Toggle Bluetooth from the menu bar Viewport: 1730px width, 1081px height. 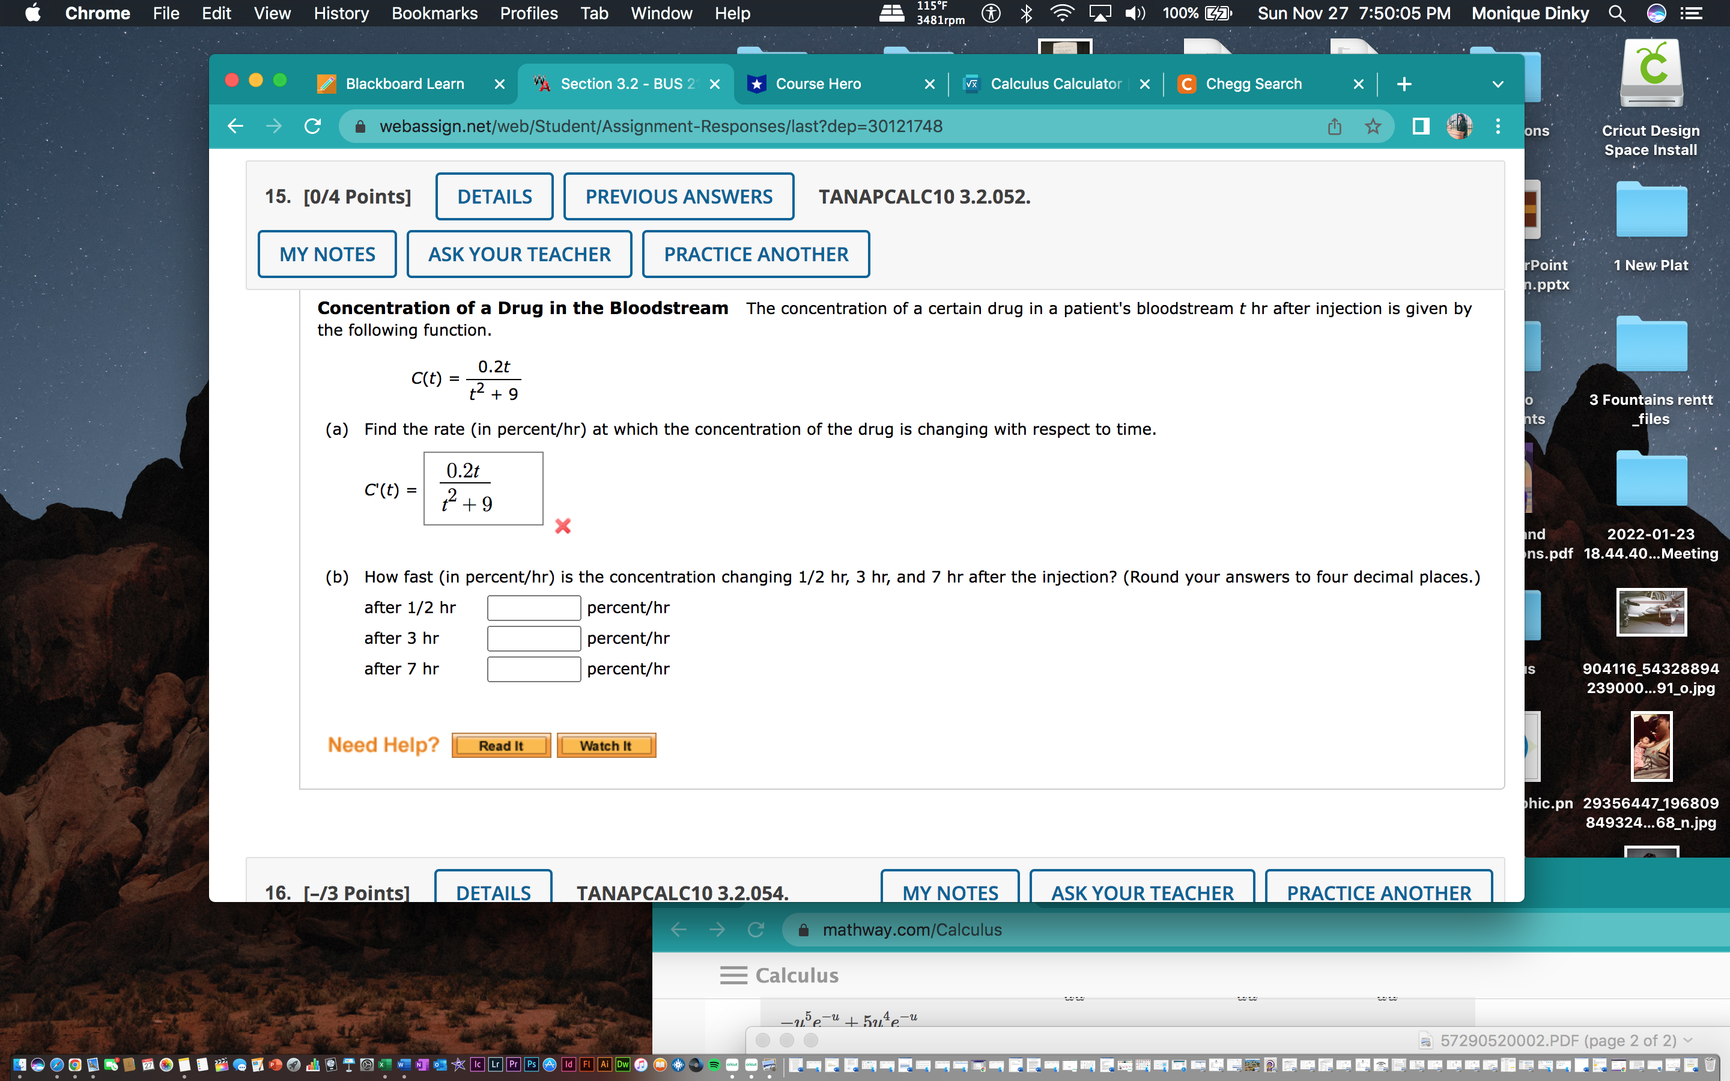pos(1026,13)
